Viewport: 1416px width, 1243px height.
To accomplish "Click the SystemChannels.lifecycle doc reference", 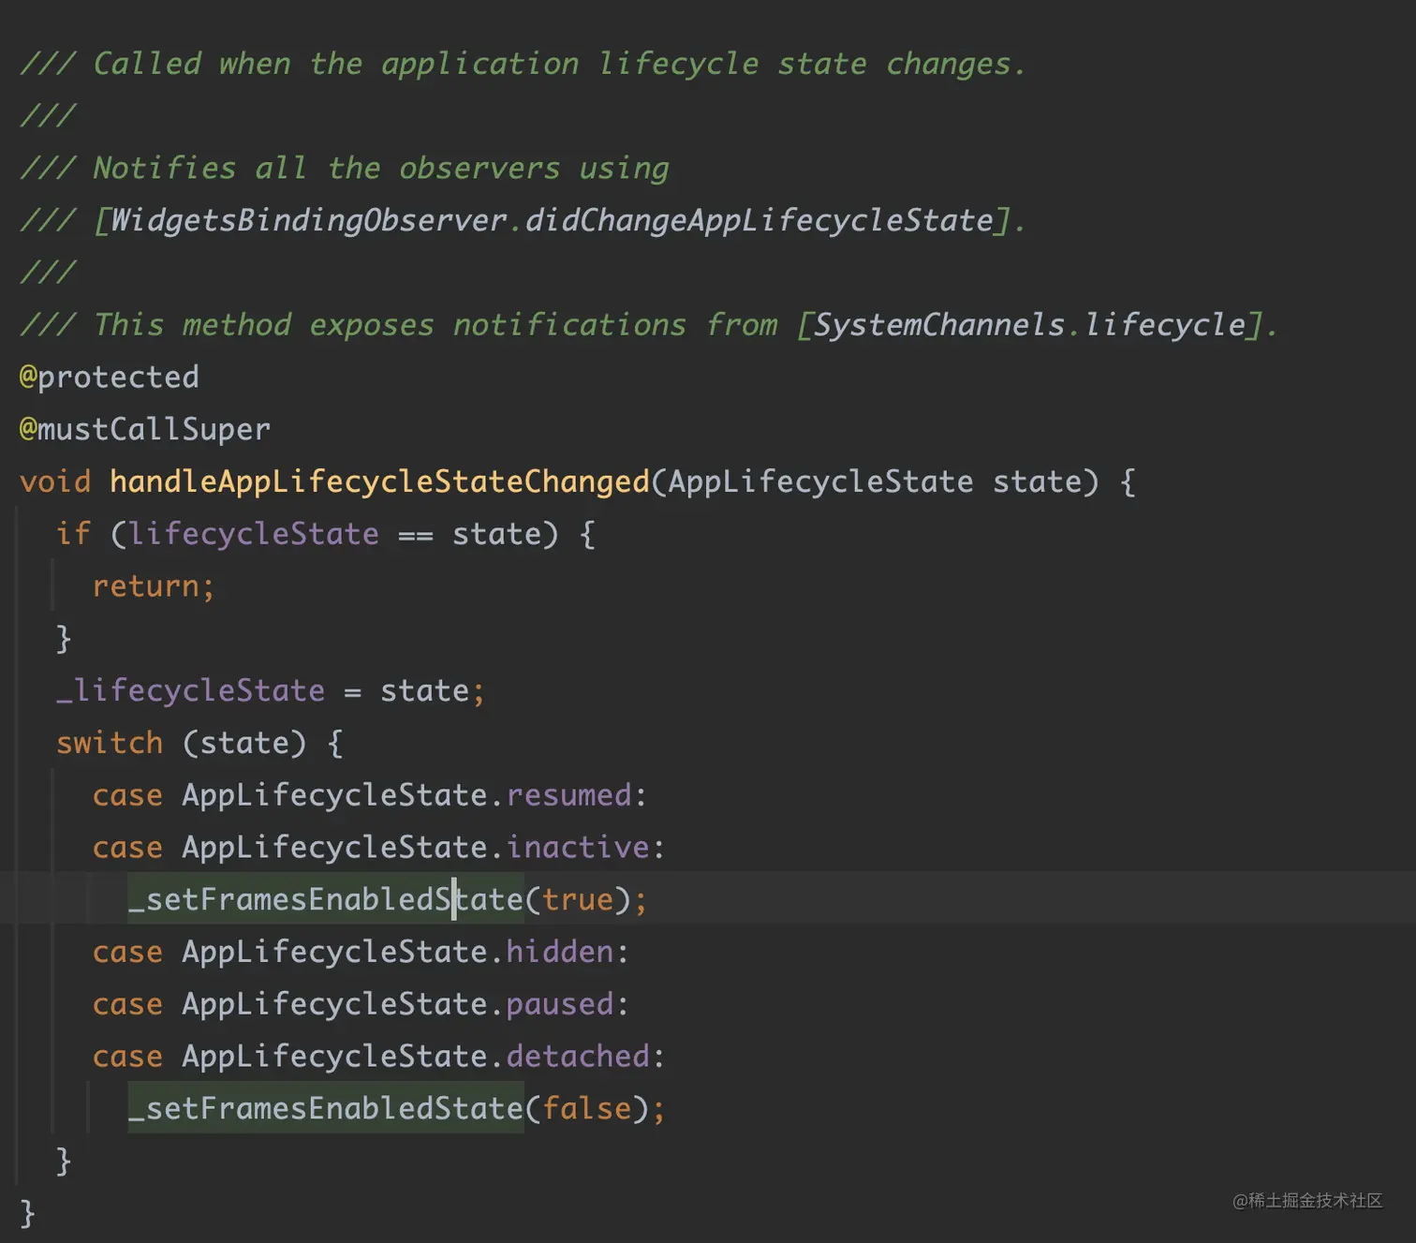I will [1030, 325].
